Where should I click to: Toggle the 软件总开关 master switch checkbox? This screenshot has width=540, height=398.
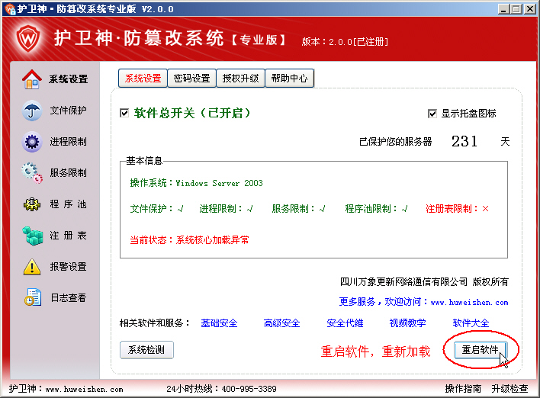pyautogui.click(x=125, y=114)
